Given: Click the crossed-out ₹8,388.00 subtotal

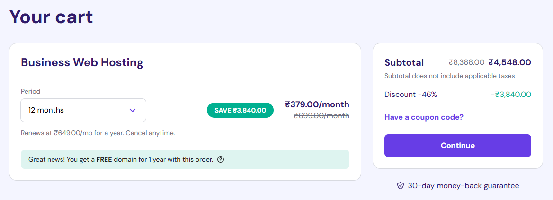Looking at the screenshot, I should tap(466, 62).
